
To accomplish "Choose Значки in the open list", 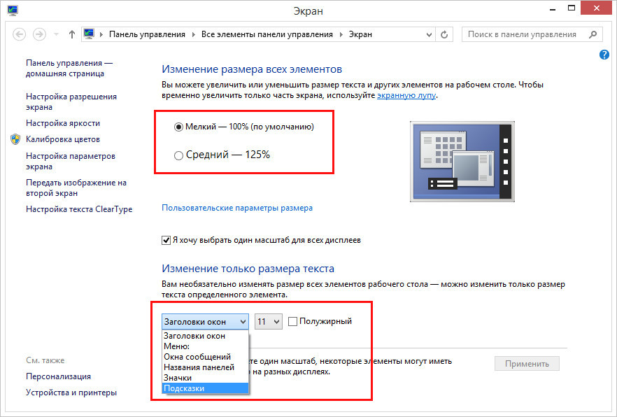I will coord(205,378).
